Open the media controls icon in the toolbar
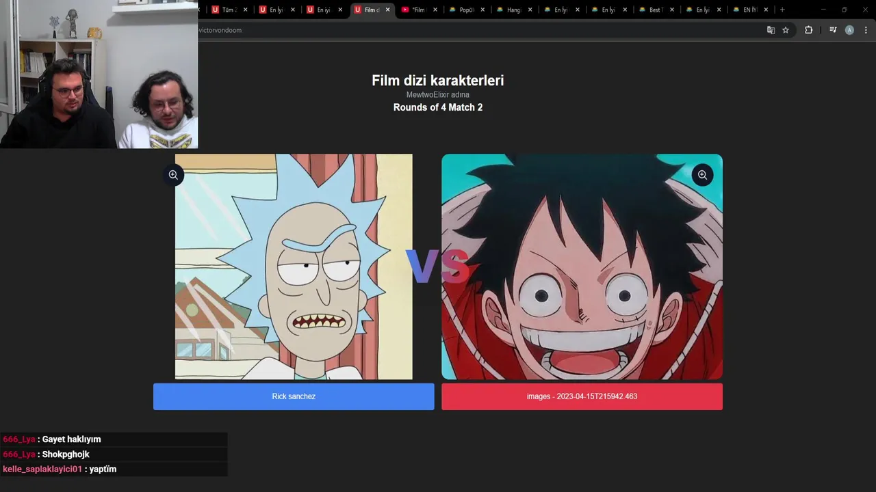 [x=833, y=30]
